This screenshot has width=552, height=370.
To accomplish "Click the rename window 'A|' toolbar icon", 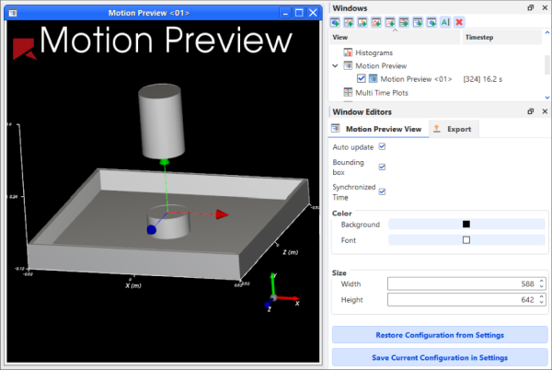I will click(445, 22).
